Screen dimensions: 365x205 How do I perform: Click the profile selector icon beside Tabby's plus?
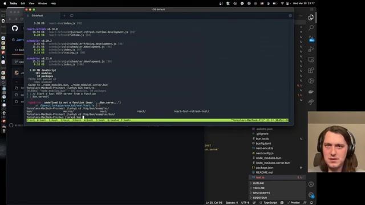click(x=72, y=15)
